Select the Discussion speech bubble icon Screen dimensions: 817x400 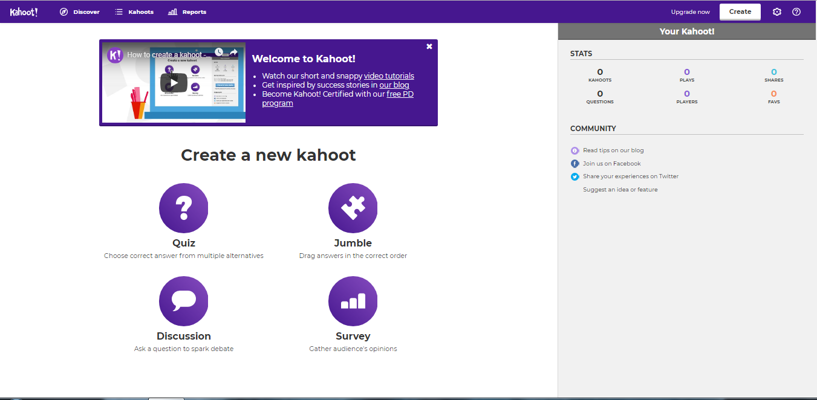(x=183, y=301)
